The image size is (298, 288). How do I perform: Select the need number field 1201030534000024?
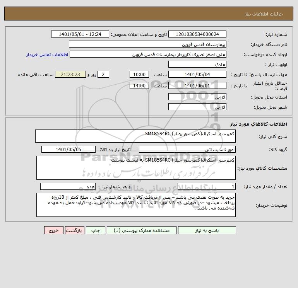point(197,34)
